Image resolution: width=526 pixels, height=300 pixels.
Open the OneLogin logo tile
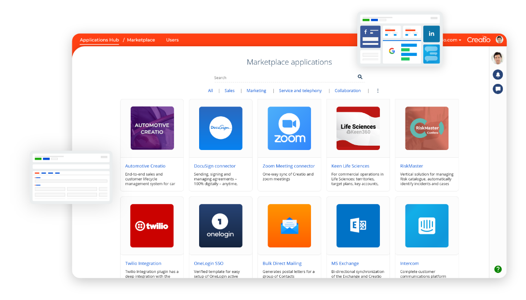click(221, 226)
